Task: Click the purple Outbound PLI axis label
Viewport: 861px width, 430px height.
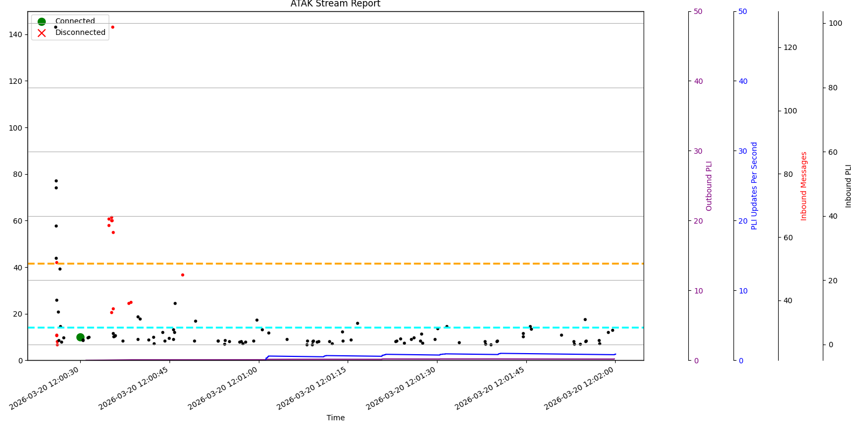Action: tap(709, 186)
